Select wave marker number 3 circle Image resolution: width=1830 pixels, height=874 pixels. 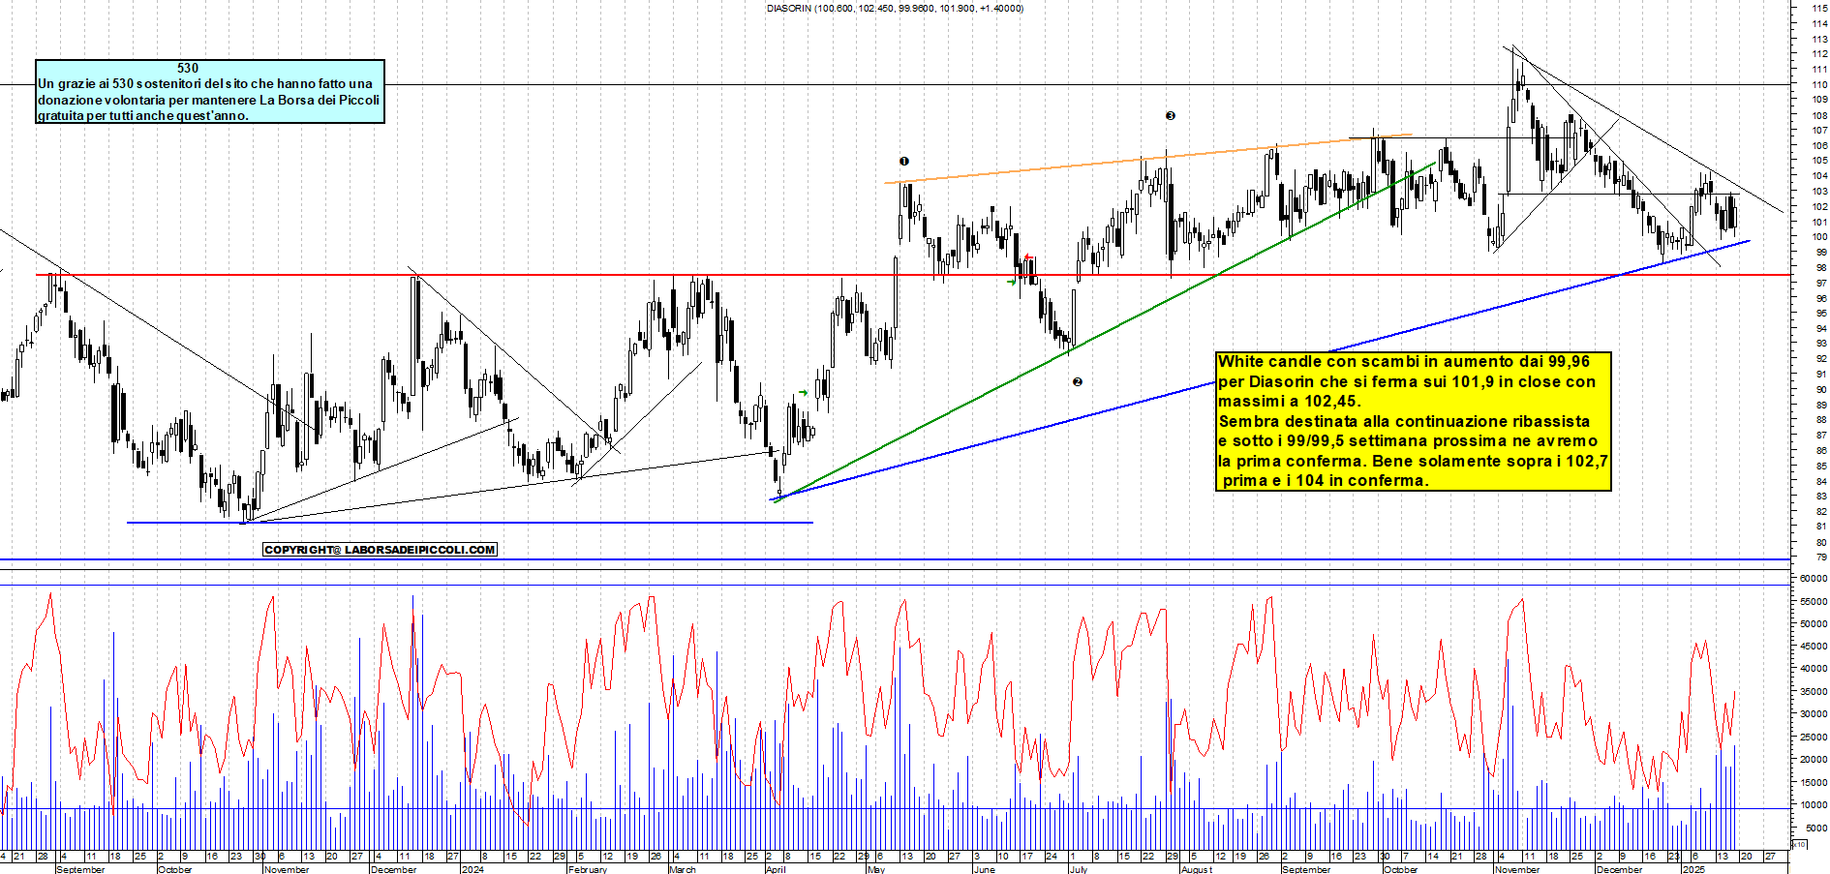(1171, 116)
